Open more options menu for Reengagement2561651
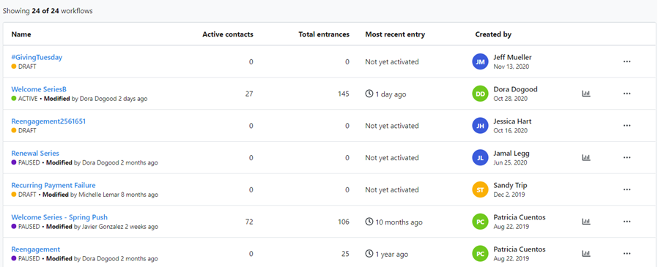 [627, 126]
